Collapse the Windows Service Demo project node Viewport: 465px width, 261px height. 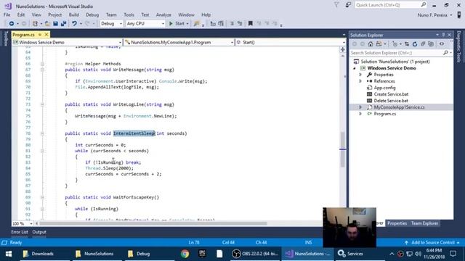coord(355,68)
